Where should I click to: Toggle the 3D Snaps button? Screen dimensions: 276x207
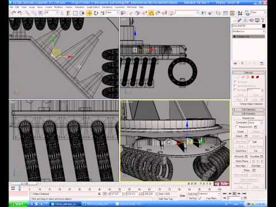(x=145, y=13)
